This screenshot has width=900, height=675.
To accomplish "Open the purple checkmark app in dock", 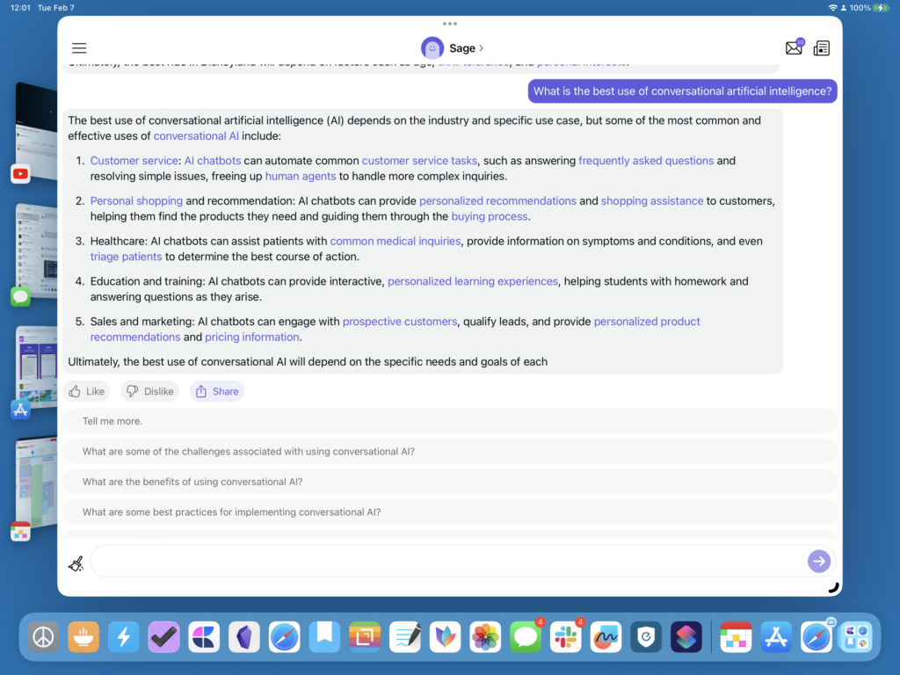I will click(163, 637).
